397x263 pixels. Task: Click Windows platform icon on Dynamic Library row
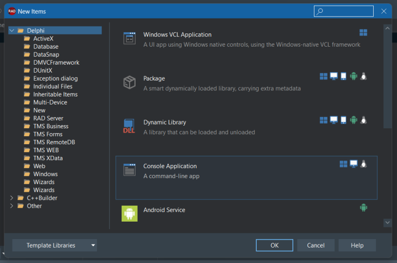(323, 120)
